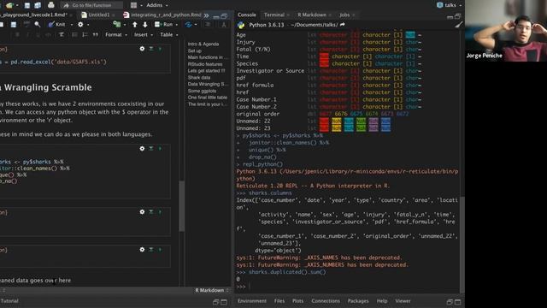Select the R Markdown tab in the console pane

[311, 15]
